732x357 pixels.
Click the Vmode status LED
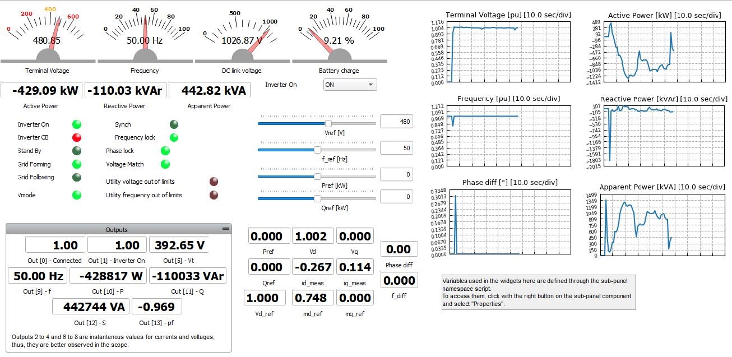(x=77, y=195)
